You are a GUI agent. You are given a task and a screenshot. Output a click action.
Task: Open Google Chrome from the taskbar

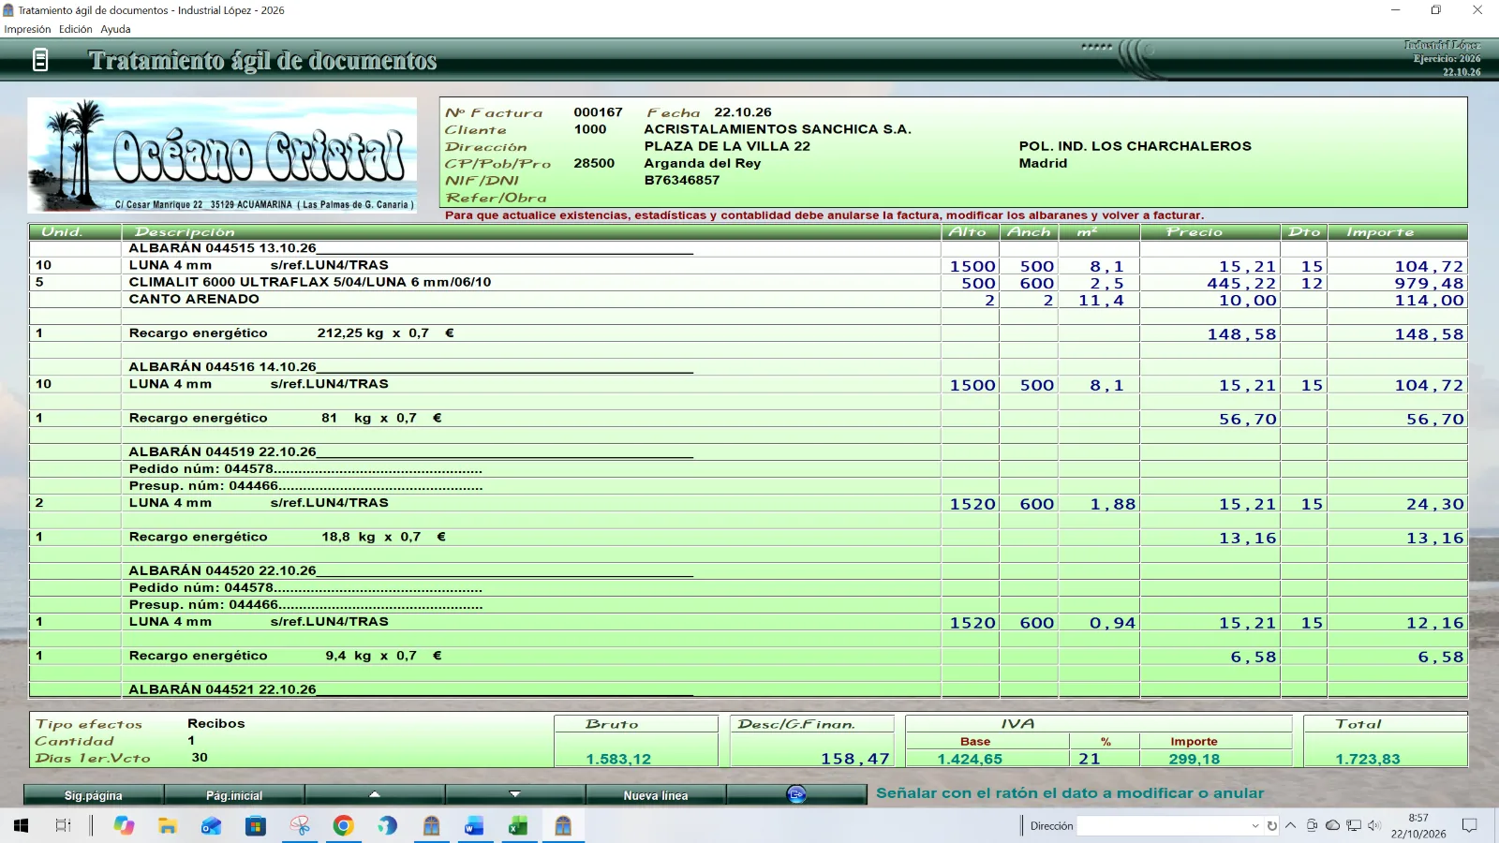point(343,825)
